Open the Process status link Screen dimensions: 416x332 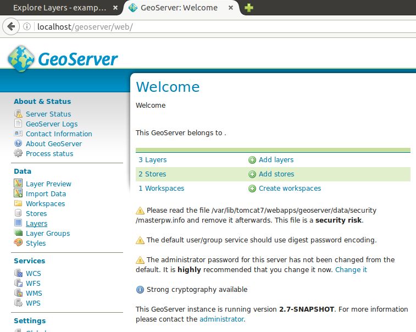coord(49,154)
